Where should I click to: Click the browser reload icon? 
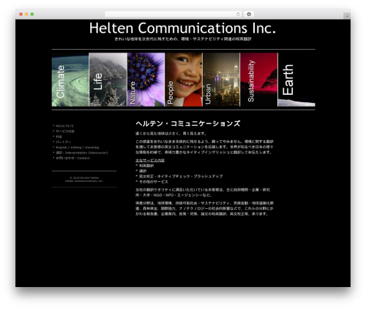[238, 14]
